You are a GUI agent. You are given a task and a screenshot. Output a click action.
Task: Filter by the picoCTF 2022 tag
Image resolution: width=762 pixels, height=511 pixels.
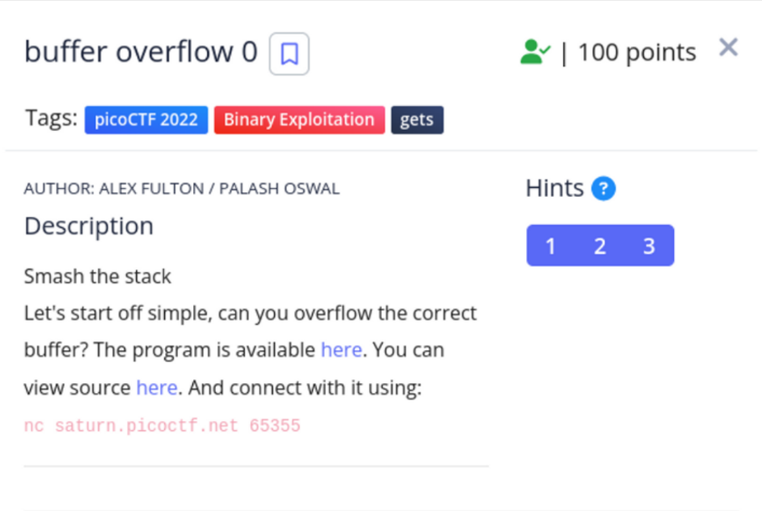(147, 120)
